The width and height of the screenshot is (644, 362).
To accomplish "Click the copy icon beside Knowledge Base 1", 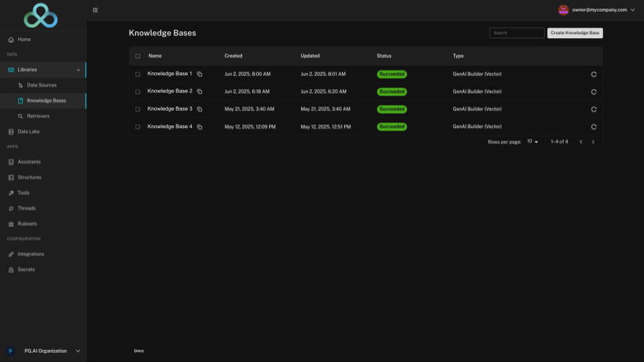I will (x=199, y=74).
